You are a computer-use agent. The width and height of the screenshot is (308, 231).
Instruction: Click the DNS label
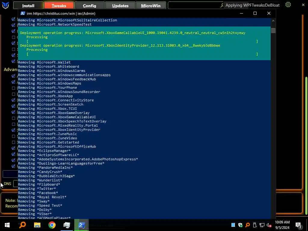[x=8, y=184]
